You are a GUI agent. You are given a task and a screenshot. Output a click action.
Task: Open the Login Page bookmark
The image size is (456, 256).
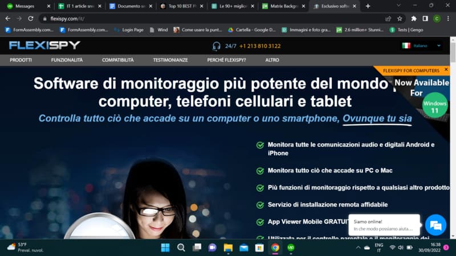129,30
